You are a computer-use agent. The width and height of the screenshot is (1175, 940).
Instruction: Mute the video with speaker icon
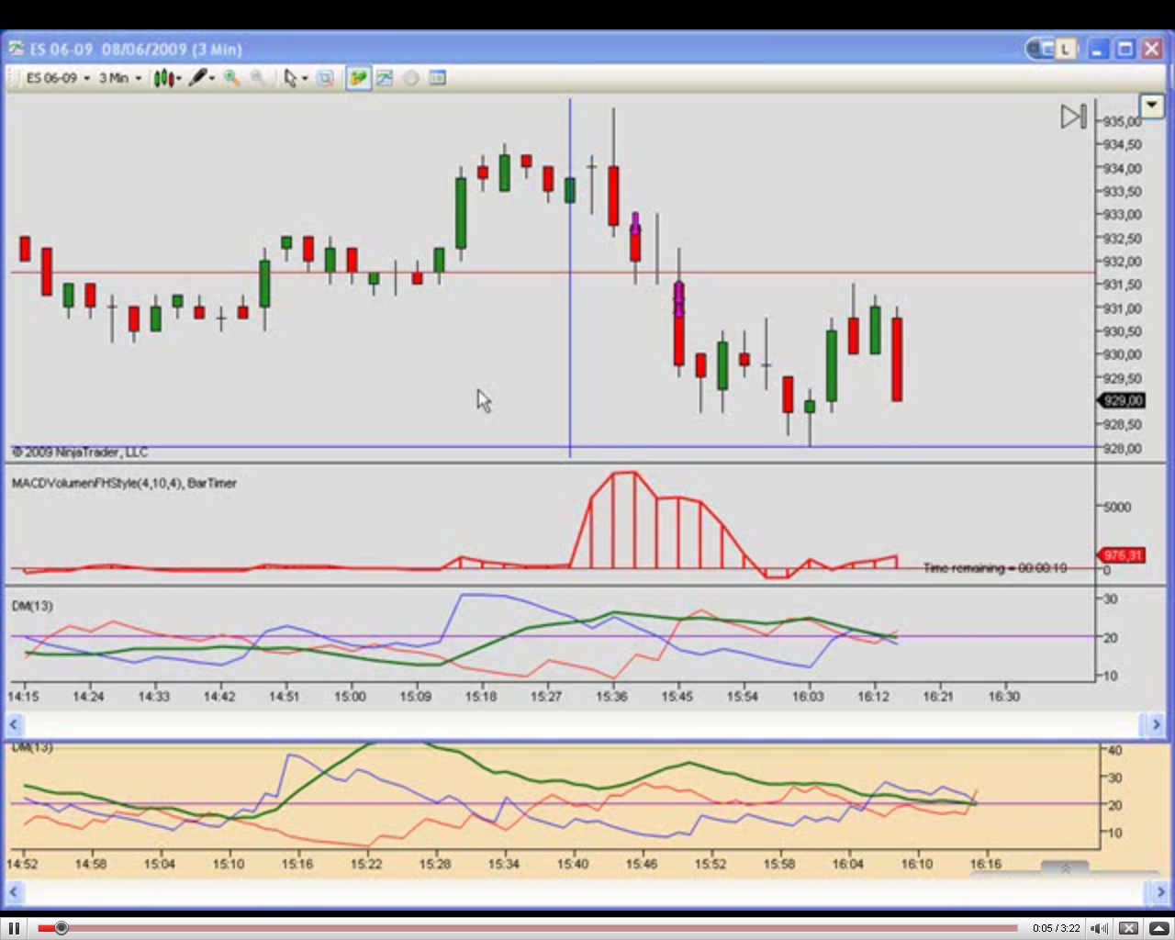(x=1099, y=928)
